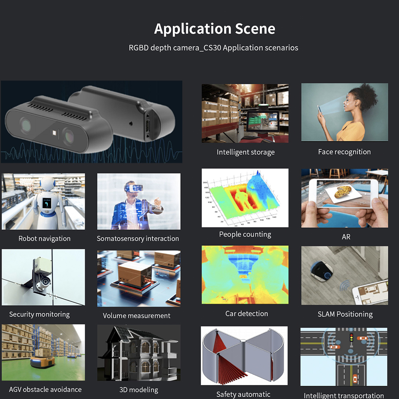Screen dimensions: 399x399
Task: Open the AGV obstacle avoidance image
Action: pos(43,352)
